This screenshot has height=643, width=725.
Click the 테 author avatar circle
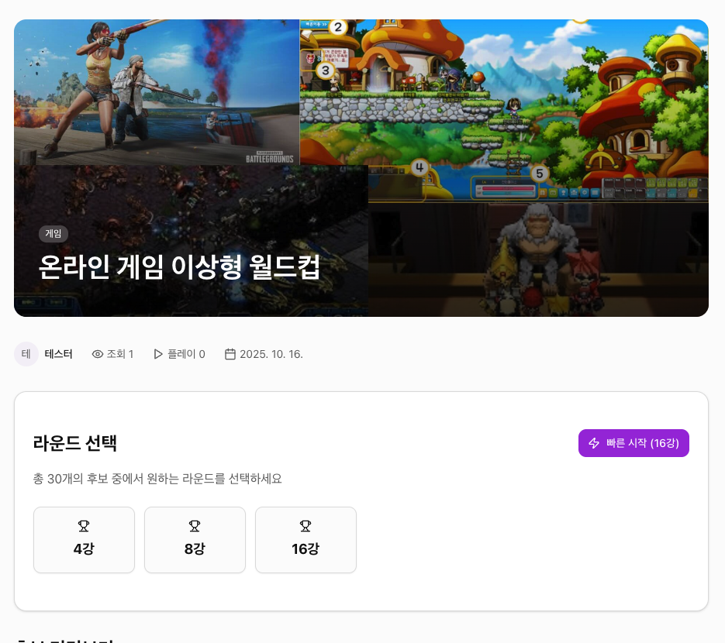tap(26, 354)
